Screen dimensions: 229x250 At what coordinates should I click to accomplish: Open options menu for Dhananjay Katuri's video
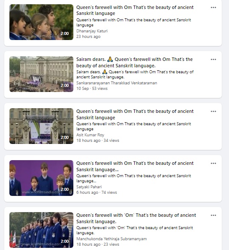pyautogui.click(x=213, y=8)
